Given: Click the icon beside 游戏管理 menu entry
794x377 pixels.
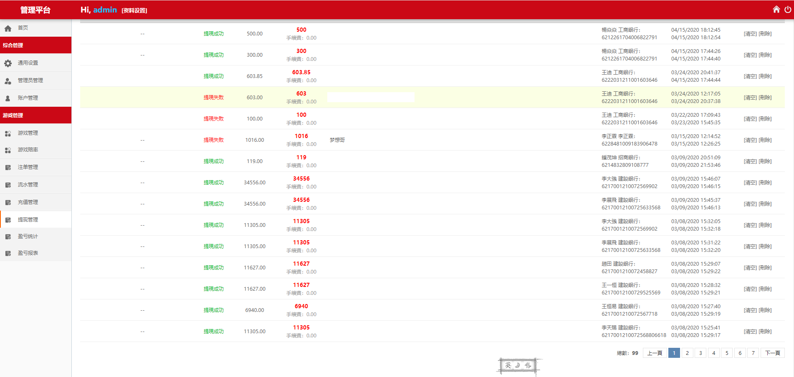Looking at the screenshot, I should coord(8,133).
